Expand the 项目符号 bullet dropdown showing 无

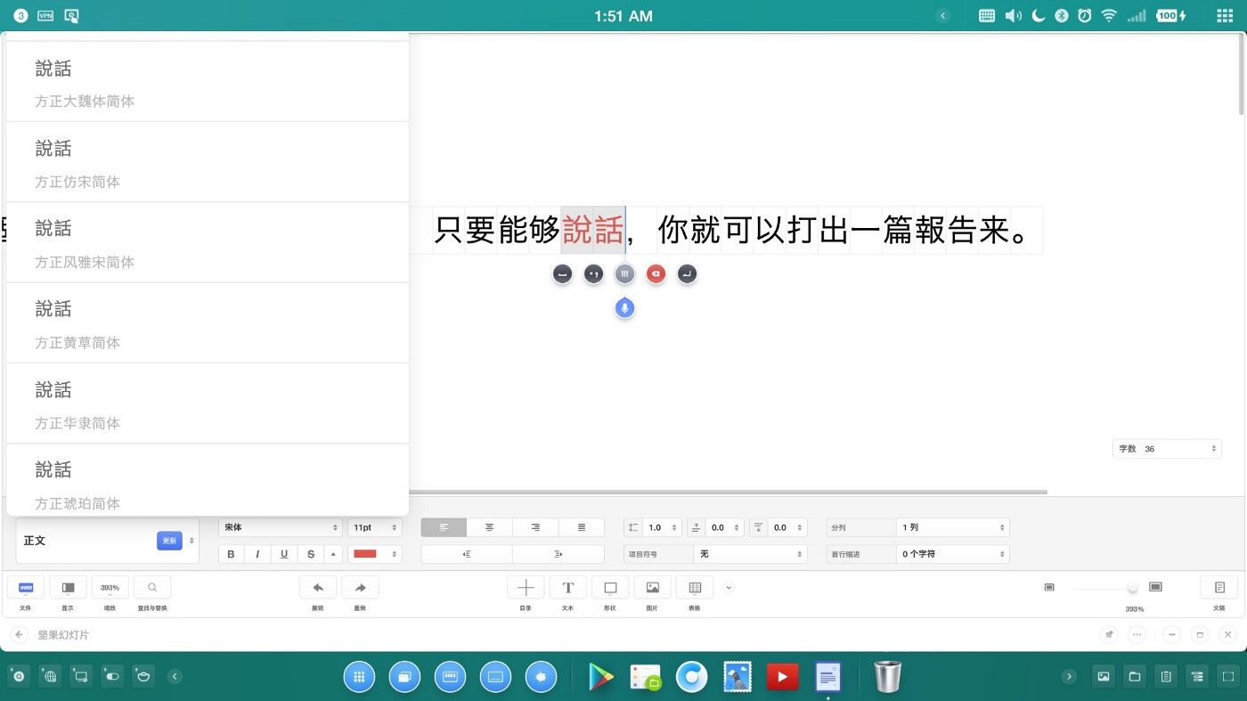tap(750, 554)
